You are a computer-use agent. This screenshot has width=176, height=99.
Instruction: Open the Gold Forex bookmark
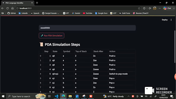124,13
